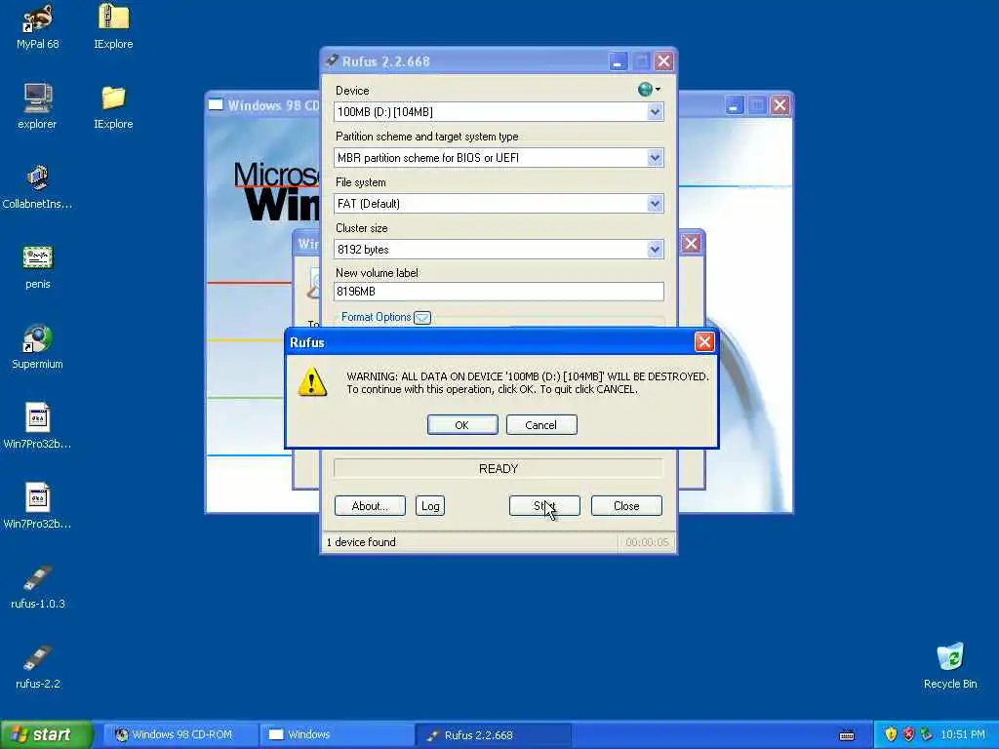This screenshot has height=749, width=999.
Task: Switch to Windows 98 CD-ROM taskbar item
Action: pyautogui.click(x=180, y=734)
